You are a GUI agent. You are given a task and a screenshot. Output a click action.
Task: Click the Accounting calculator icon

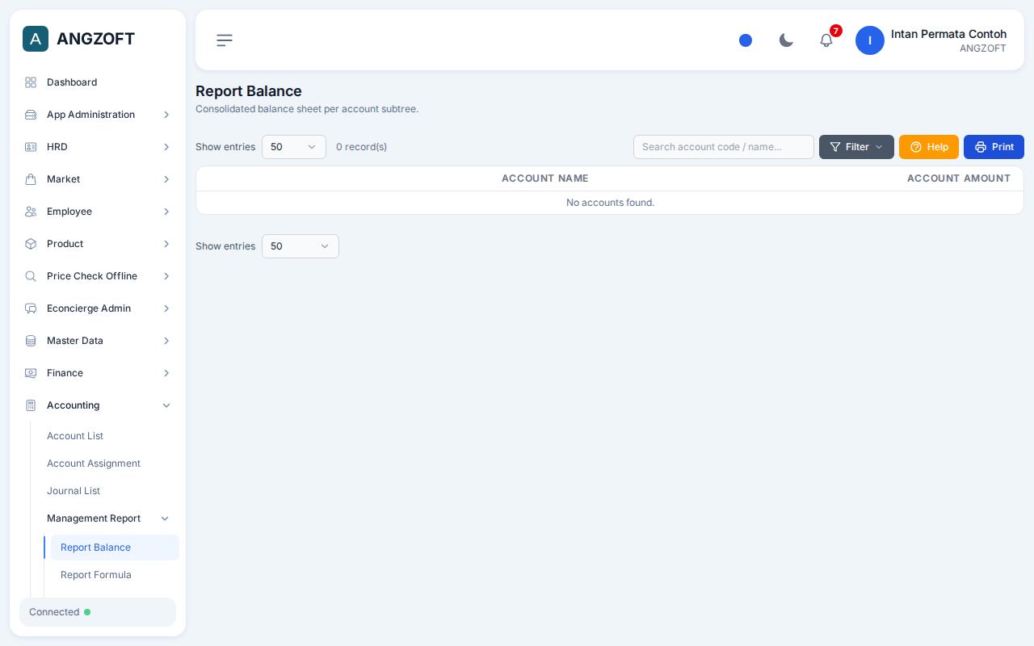coord(31,405)
